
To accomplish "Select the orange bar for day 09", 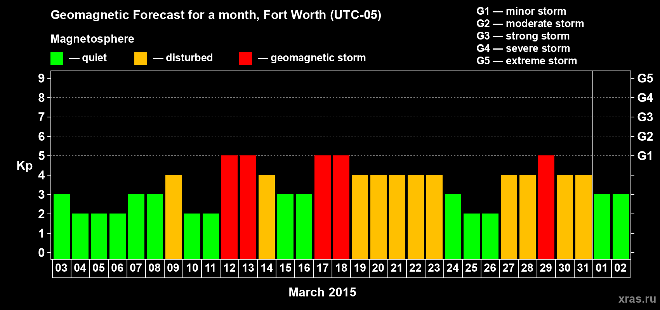I will point(174,217).
